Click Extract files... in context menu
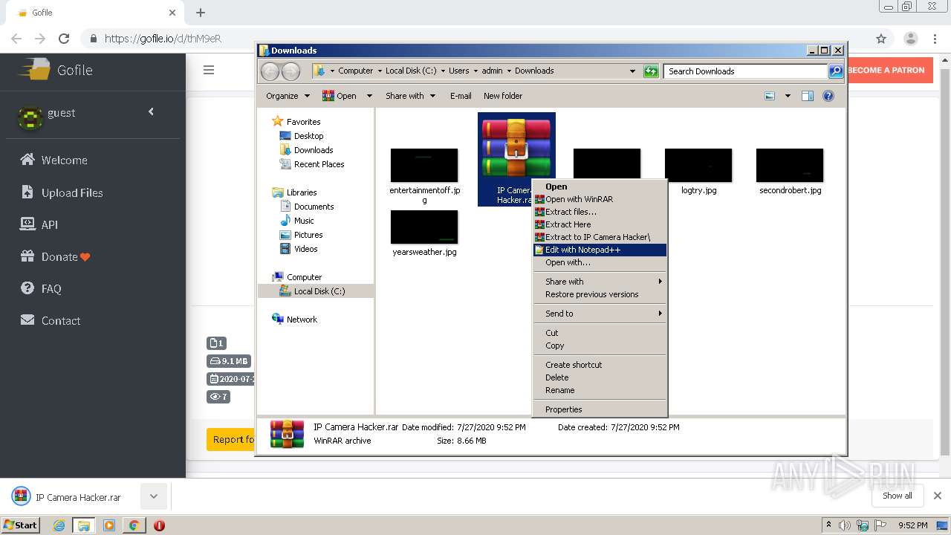951x535 pixels. [x=600, y=212]
